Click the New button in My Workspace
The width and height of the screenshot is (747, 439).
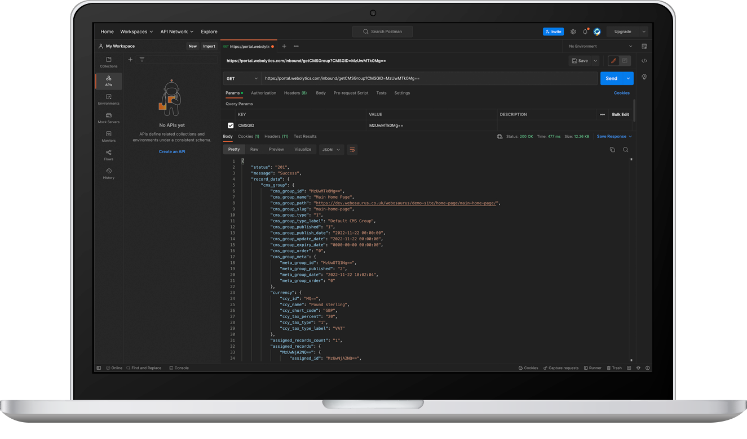pos(193,46)
